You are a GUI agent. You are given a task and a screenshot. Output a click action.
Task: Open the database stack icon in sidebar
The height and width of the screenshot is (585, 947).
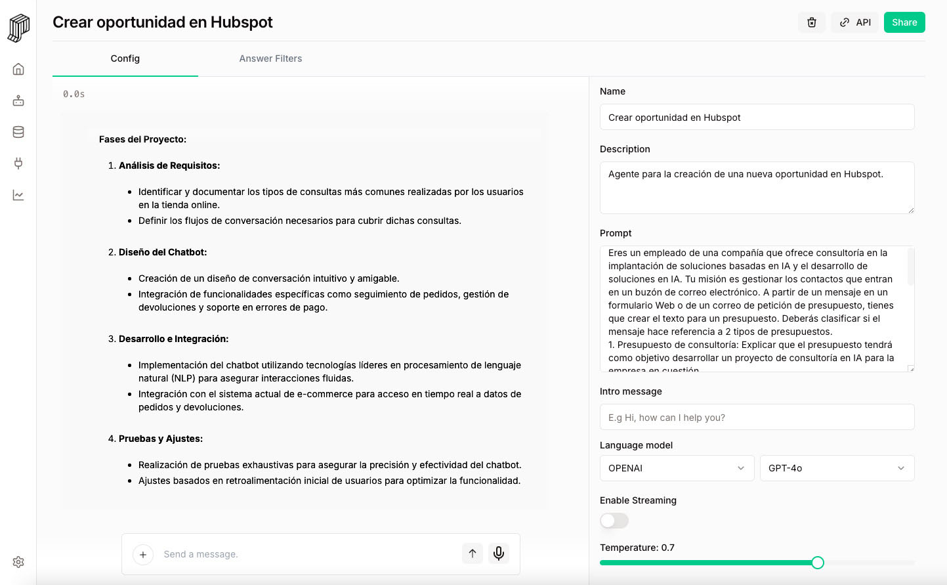pyautogui.click(x=18, y=132)
